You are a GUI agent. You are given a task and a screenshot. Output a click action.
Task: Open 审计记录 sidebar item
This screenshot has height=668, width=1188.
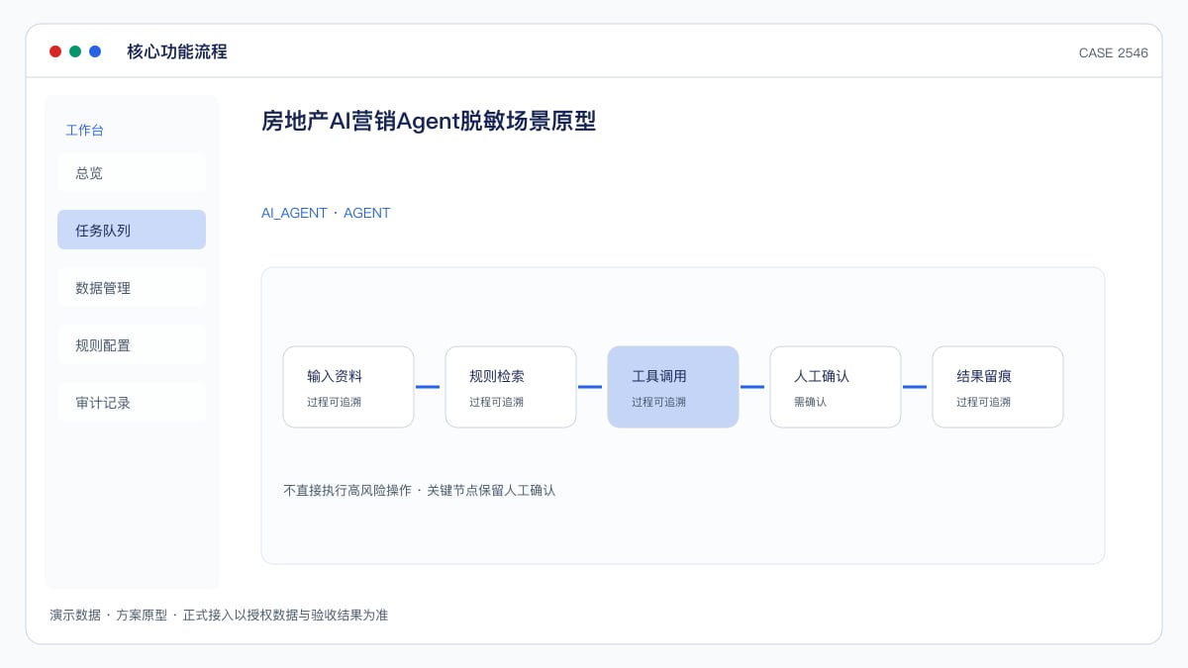coord(132,402)
